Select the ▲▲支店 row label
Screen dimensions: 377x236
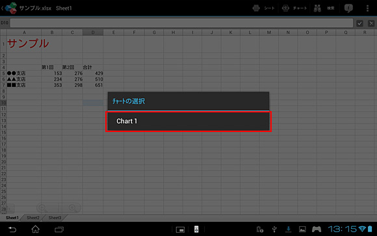click(x=24, y=79)
